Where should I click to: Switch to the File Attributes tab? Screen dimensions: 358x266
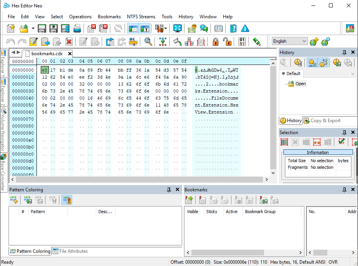[70, 251]
